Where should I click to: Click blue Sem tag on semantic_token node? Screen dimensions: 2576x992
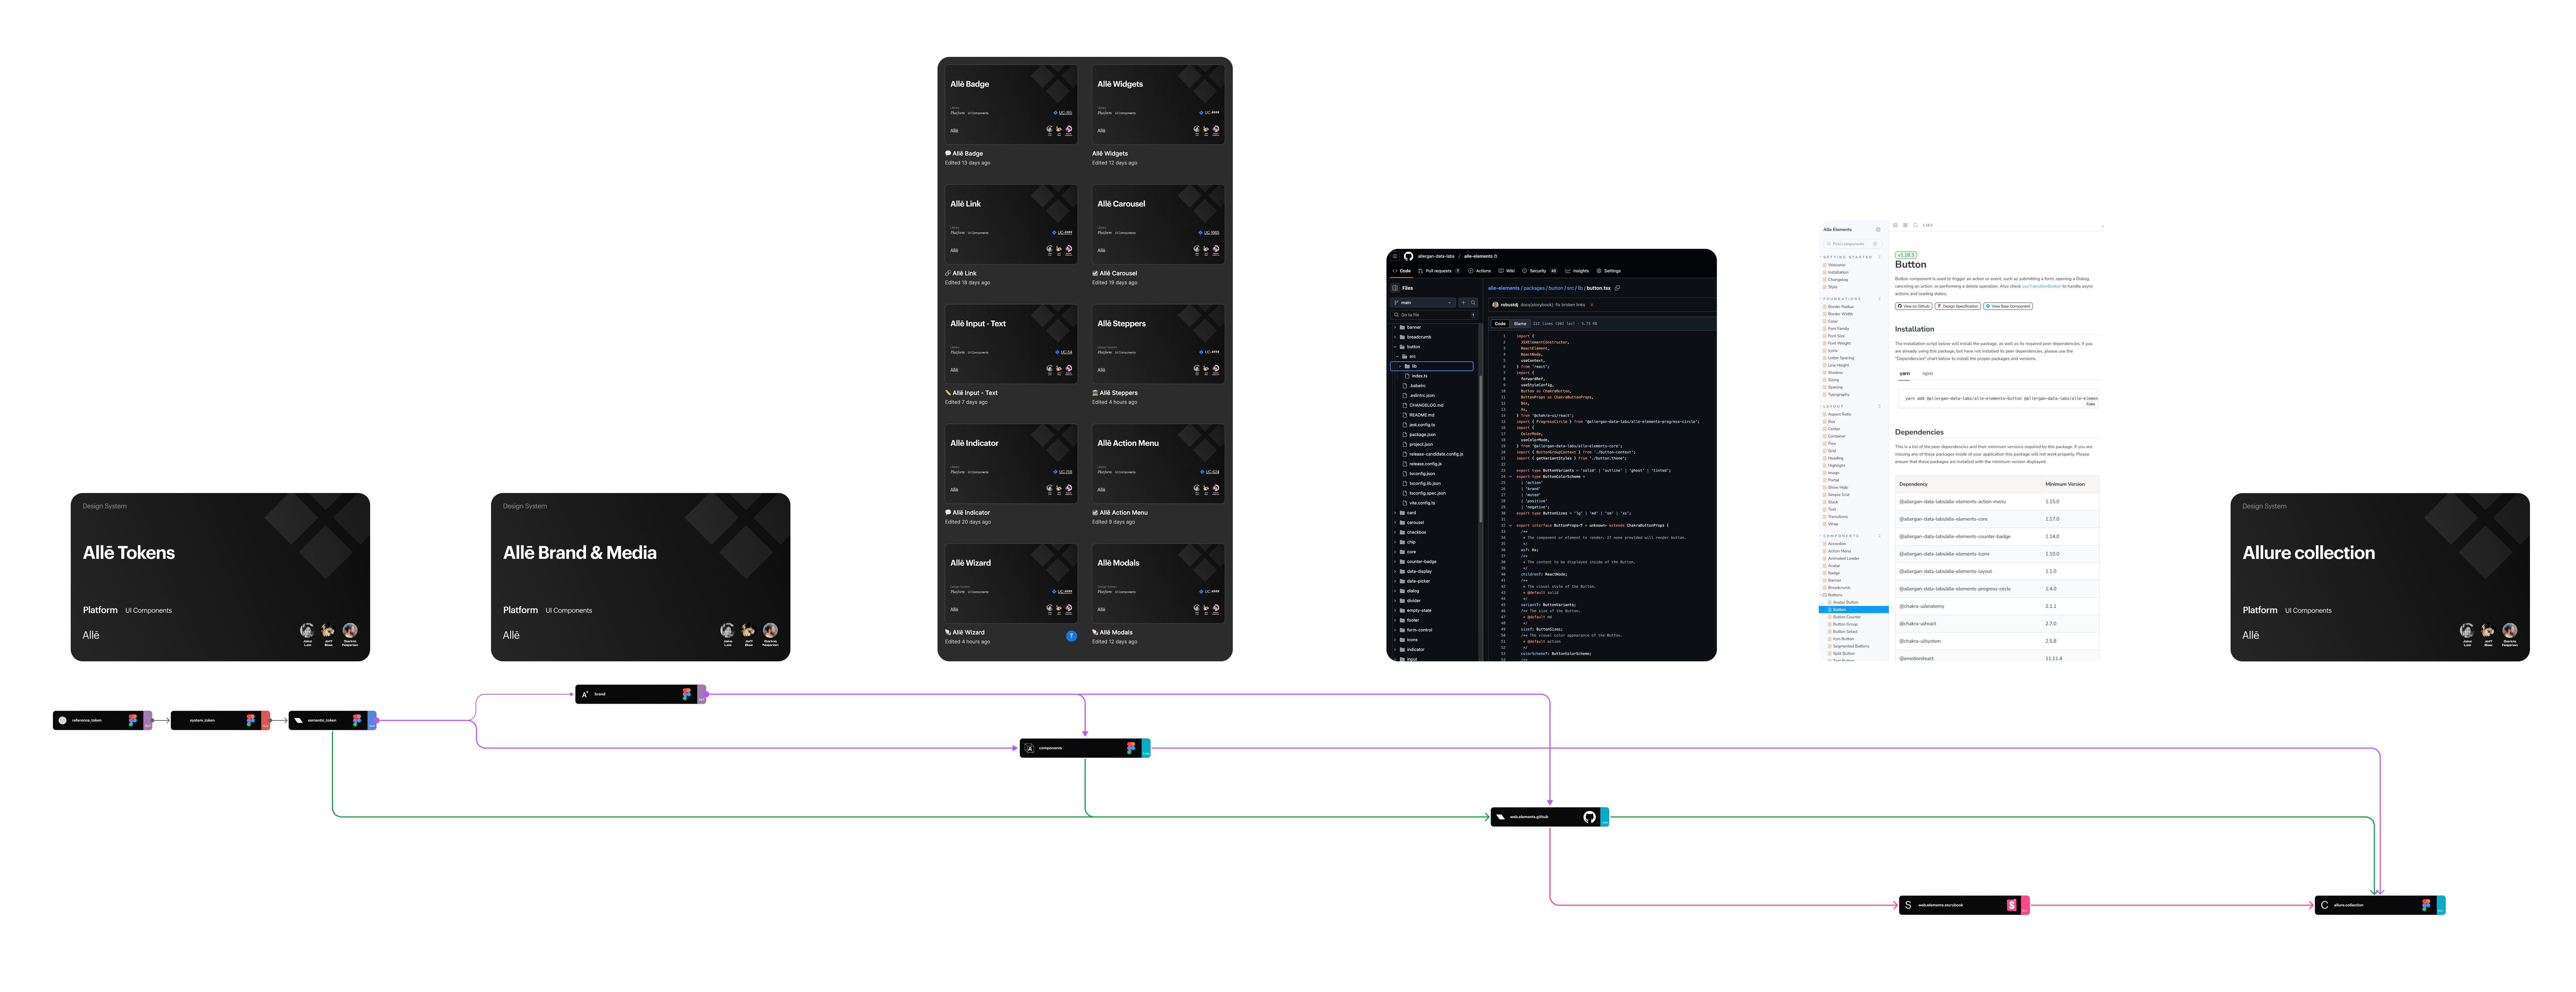[x=372, y=720]
